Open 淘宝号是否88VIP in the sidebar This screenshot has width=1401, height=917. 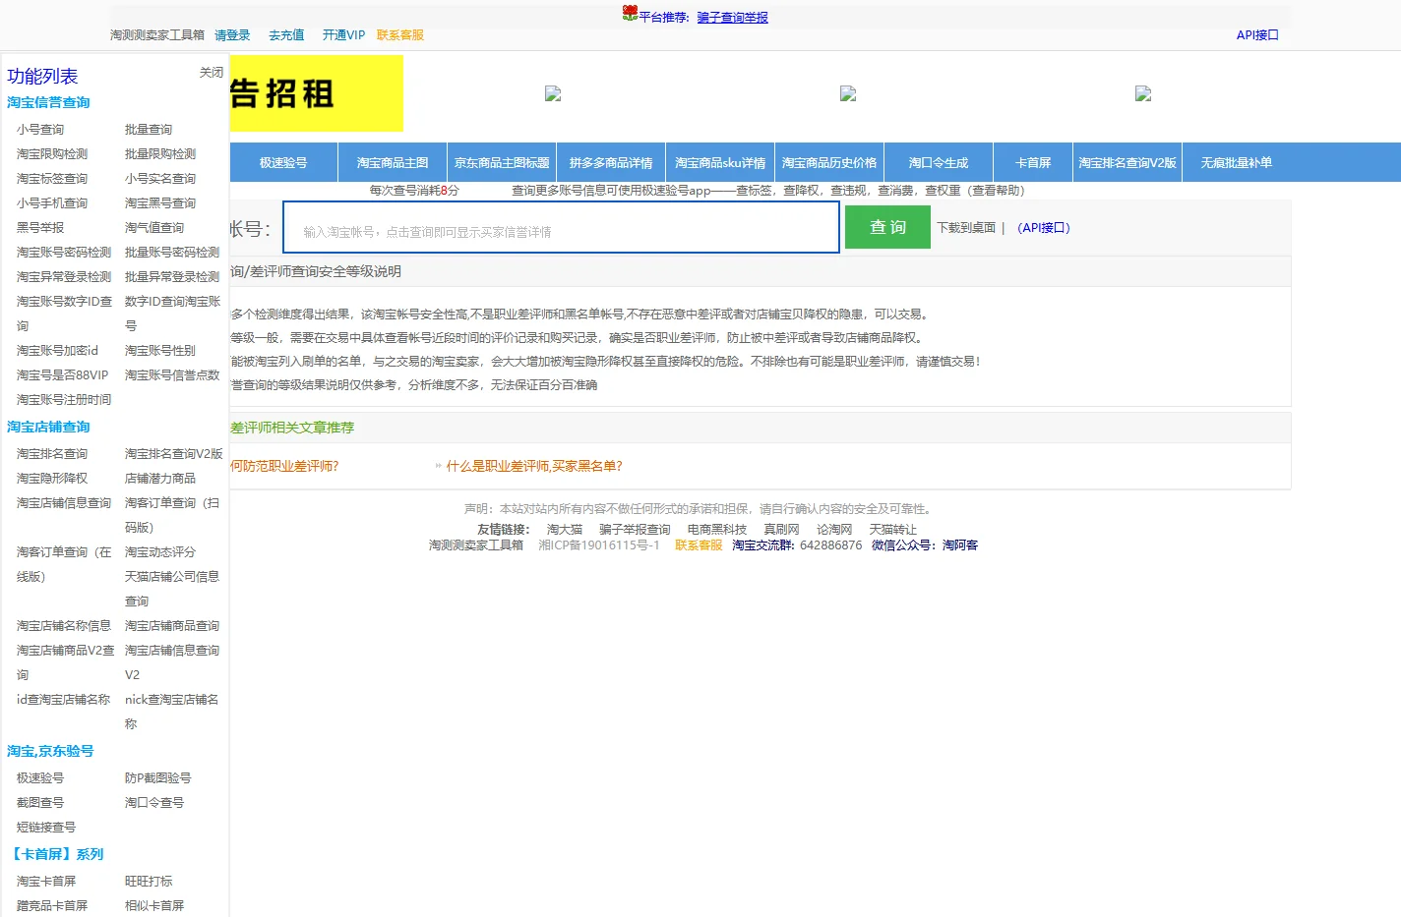[62, 375]
